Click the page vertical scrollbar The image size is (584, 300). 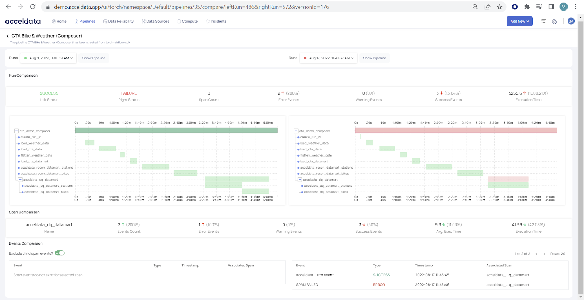581,157
